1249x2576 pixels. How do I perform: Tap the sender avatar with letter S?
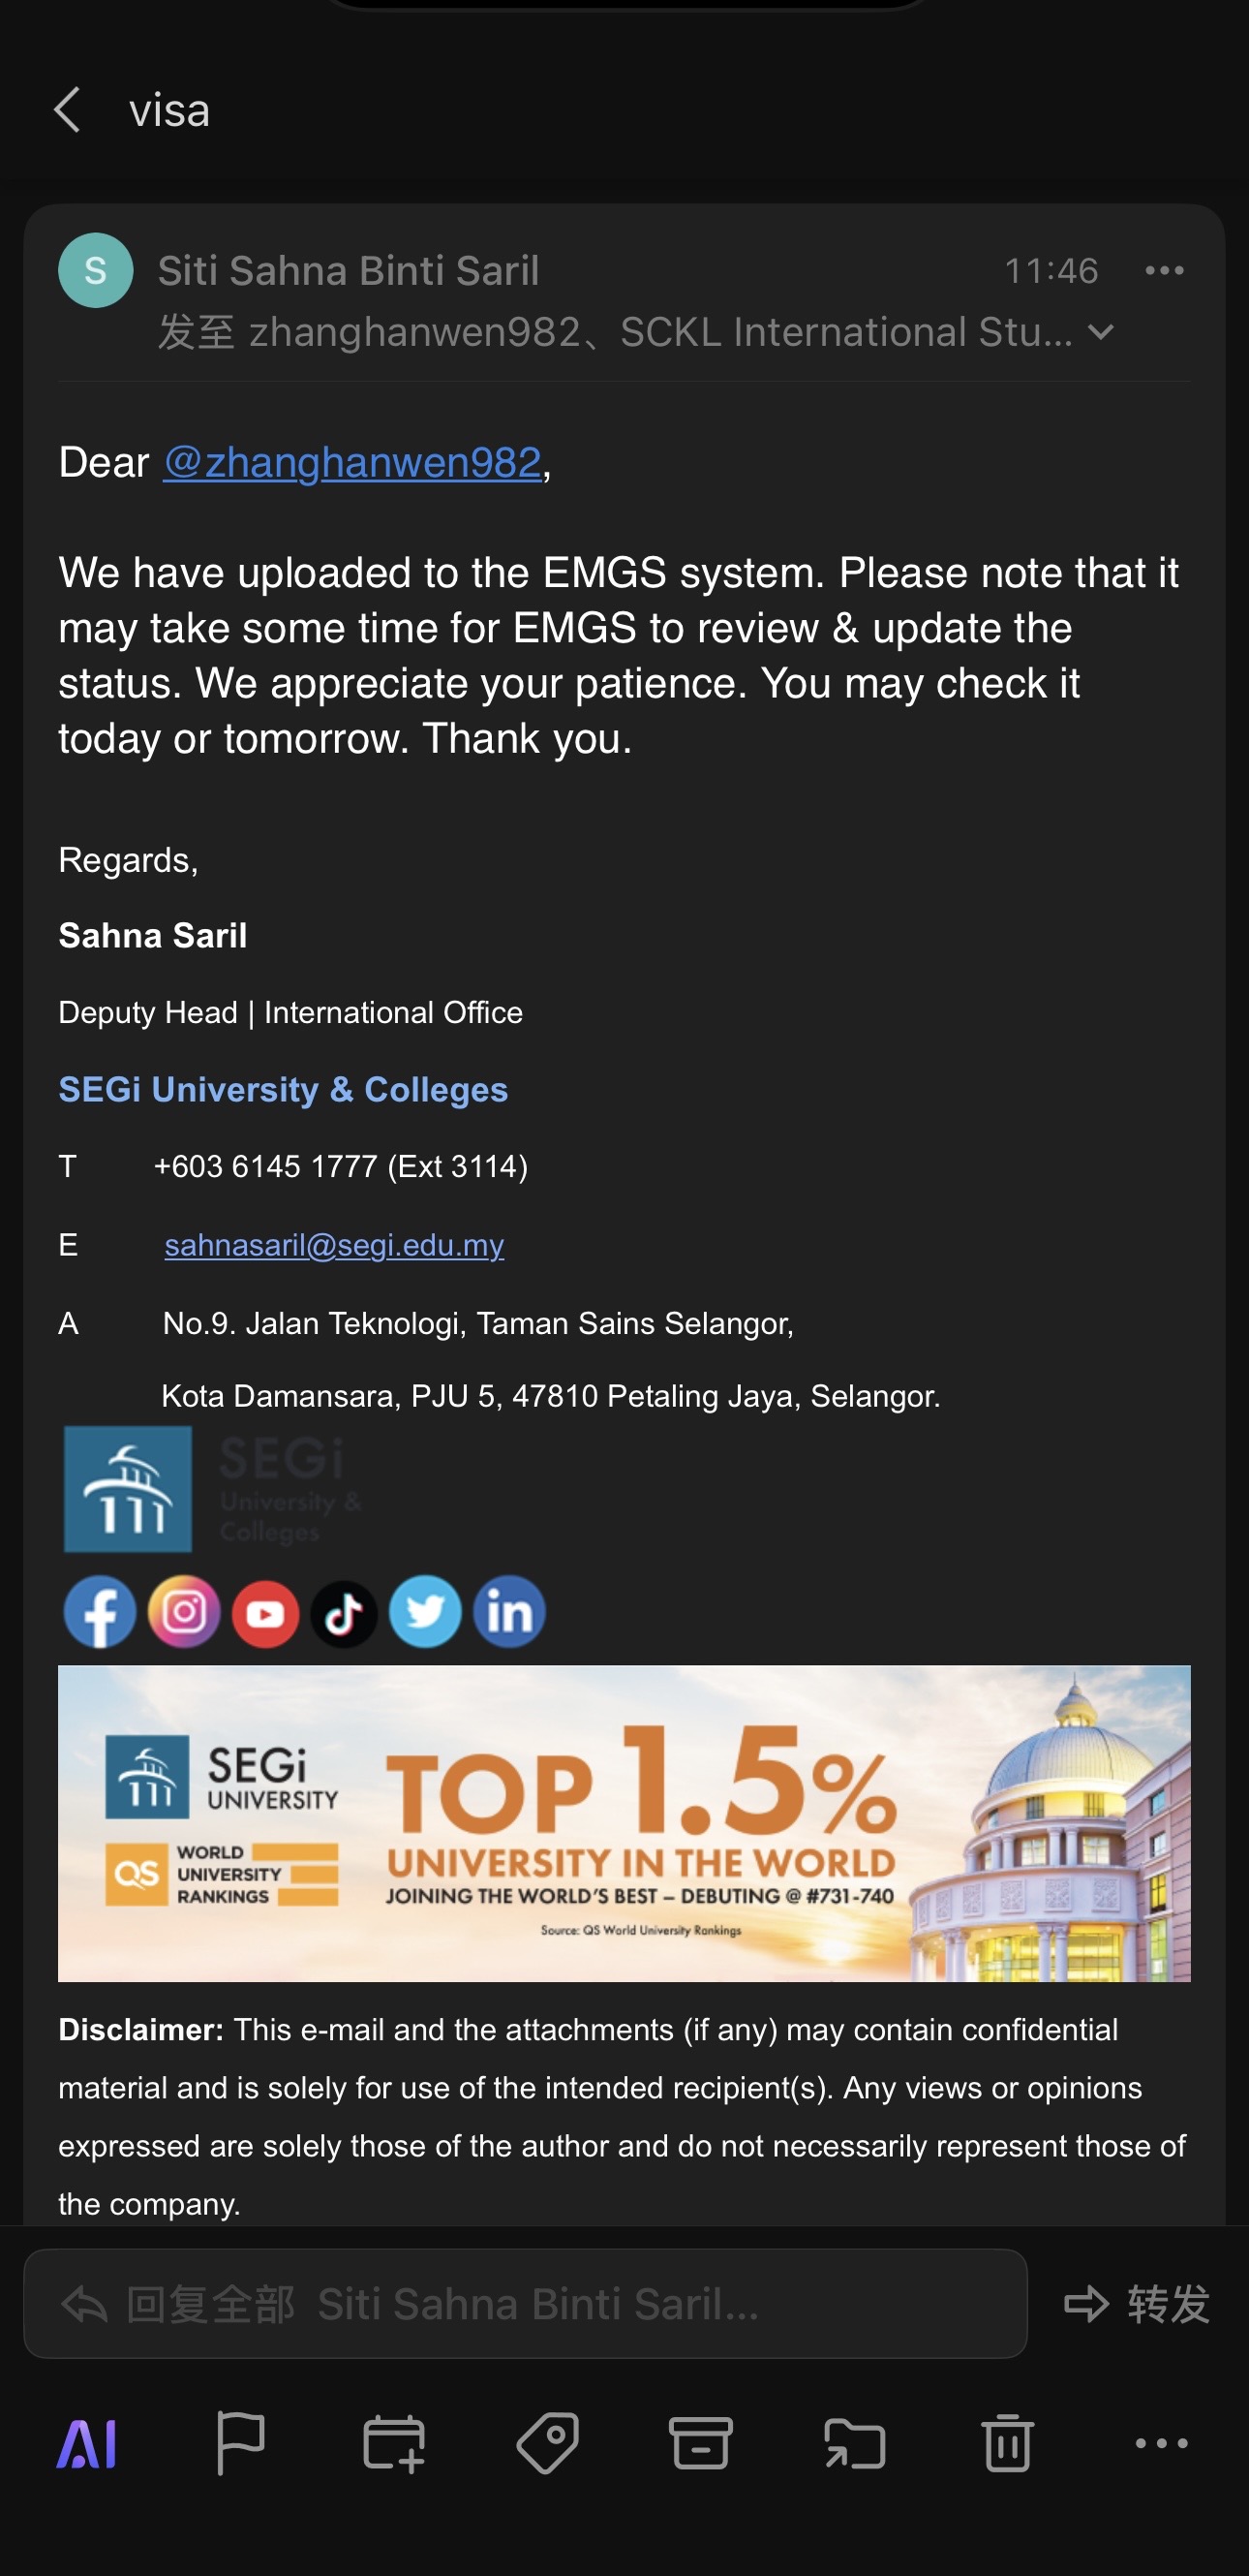96,270
